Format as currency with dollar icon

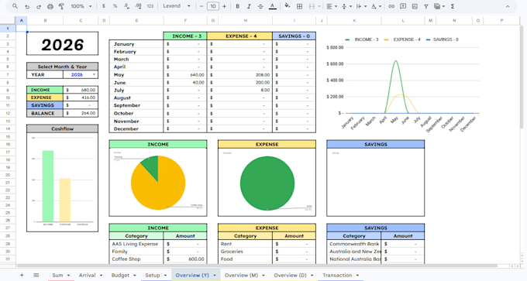(x=104, y=6)
